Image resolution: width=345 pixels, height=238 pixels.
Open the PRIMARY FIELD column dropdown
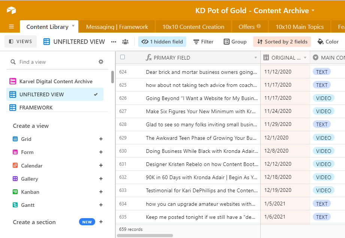coord(255,57)
